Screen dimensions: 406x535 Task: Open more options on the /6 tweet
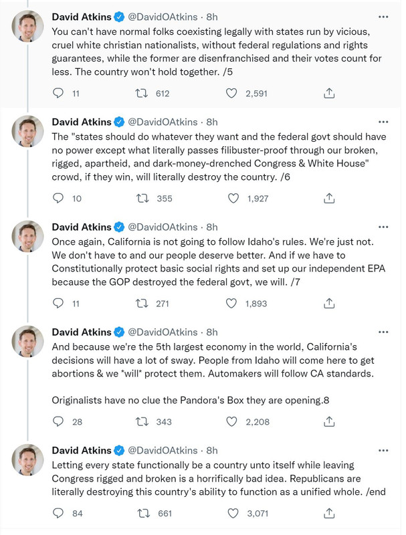point(383,122)
